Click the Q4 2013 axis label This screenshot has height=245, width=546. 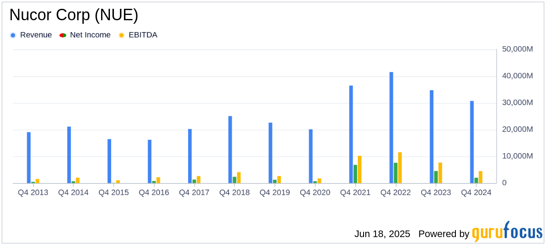(x=33, y=193)
